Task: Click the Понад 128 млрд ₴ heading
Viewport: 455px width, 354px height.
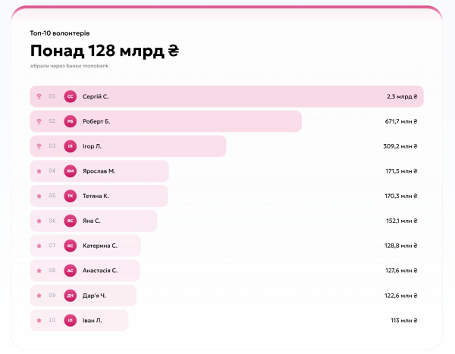Action: (x=105, y=51)
